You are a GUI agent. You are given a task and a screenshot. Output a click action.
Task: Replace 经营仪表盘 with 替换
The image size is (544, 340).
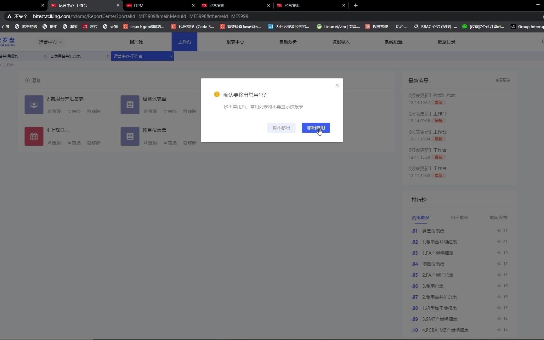170,111
